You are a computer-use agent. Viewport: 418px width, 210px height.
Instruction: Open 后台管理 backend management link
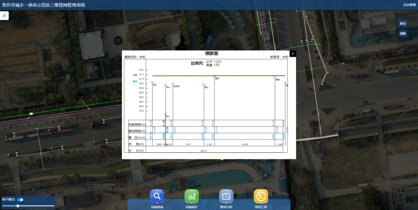point(409,5)
